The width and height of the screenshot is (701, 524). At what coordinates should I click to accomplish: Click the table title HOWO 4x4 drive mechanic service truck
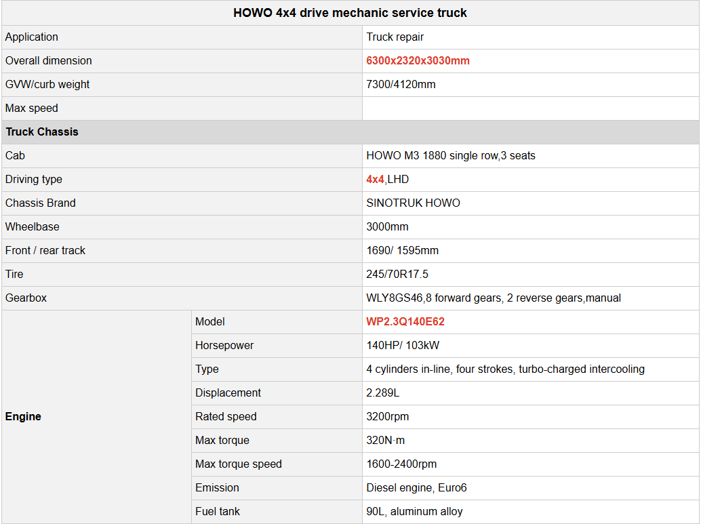point(350,13)
